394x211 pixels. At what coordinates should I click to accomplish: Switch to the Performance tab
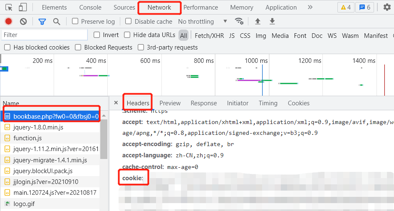tap(201, 7)
